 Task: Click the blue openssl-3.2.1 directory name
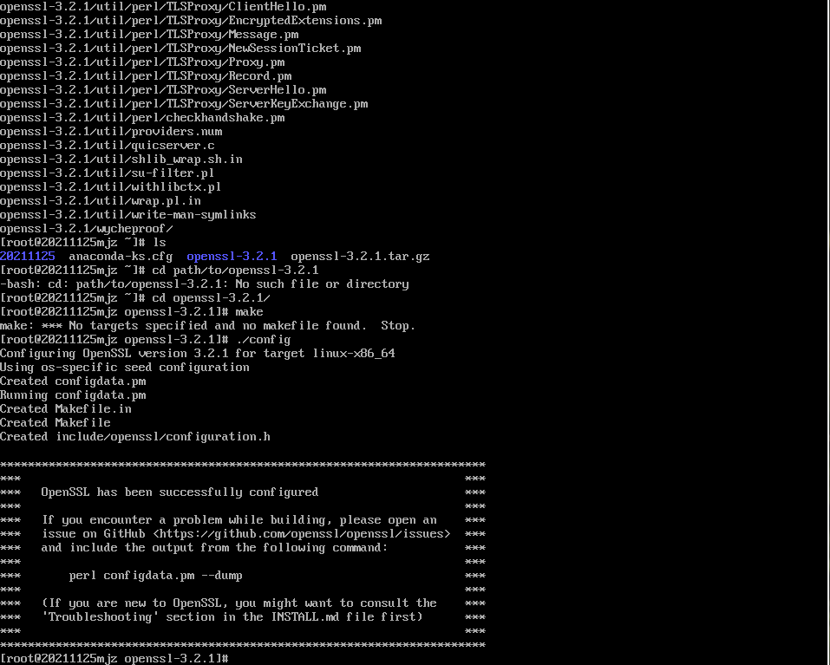coord(232,256)
